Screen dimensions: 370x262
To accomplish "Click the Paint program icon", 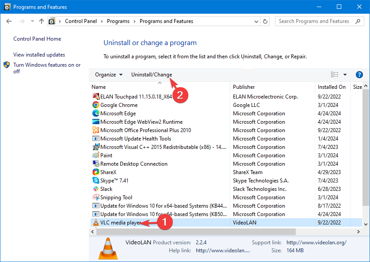I will point(95,156).
